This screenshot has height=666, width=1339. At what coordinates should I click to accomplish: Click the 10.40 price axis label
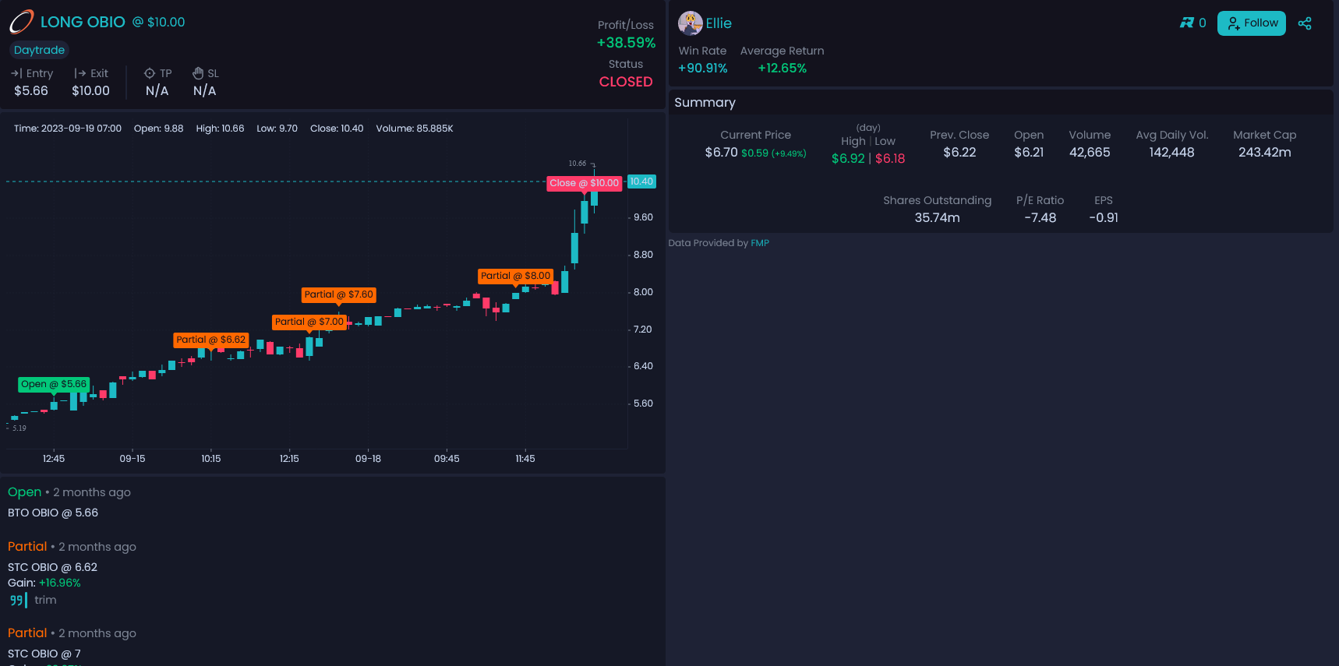click(641, 181)
